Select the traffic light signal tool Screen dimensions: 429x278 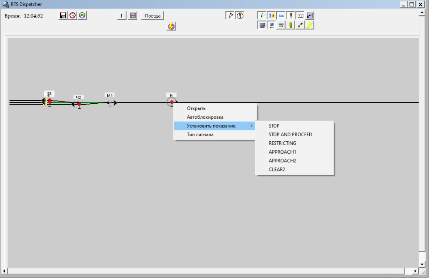[x=290, y=16]
